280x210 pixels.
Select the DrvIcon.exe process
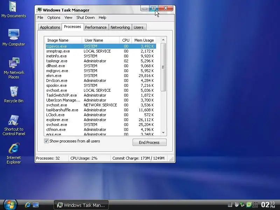[101, 80]
